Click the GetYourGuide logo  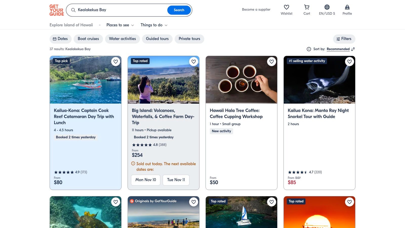(57, 10)
